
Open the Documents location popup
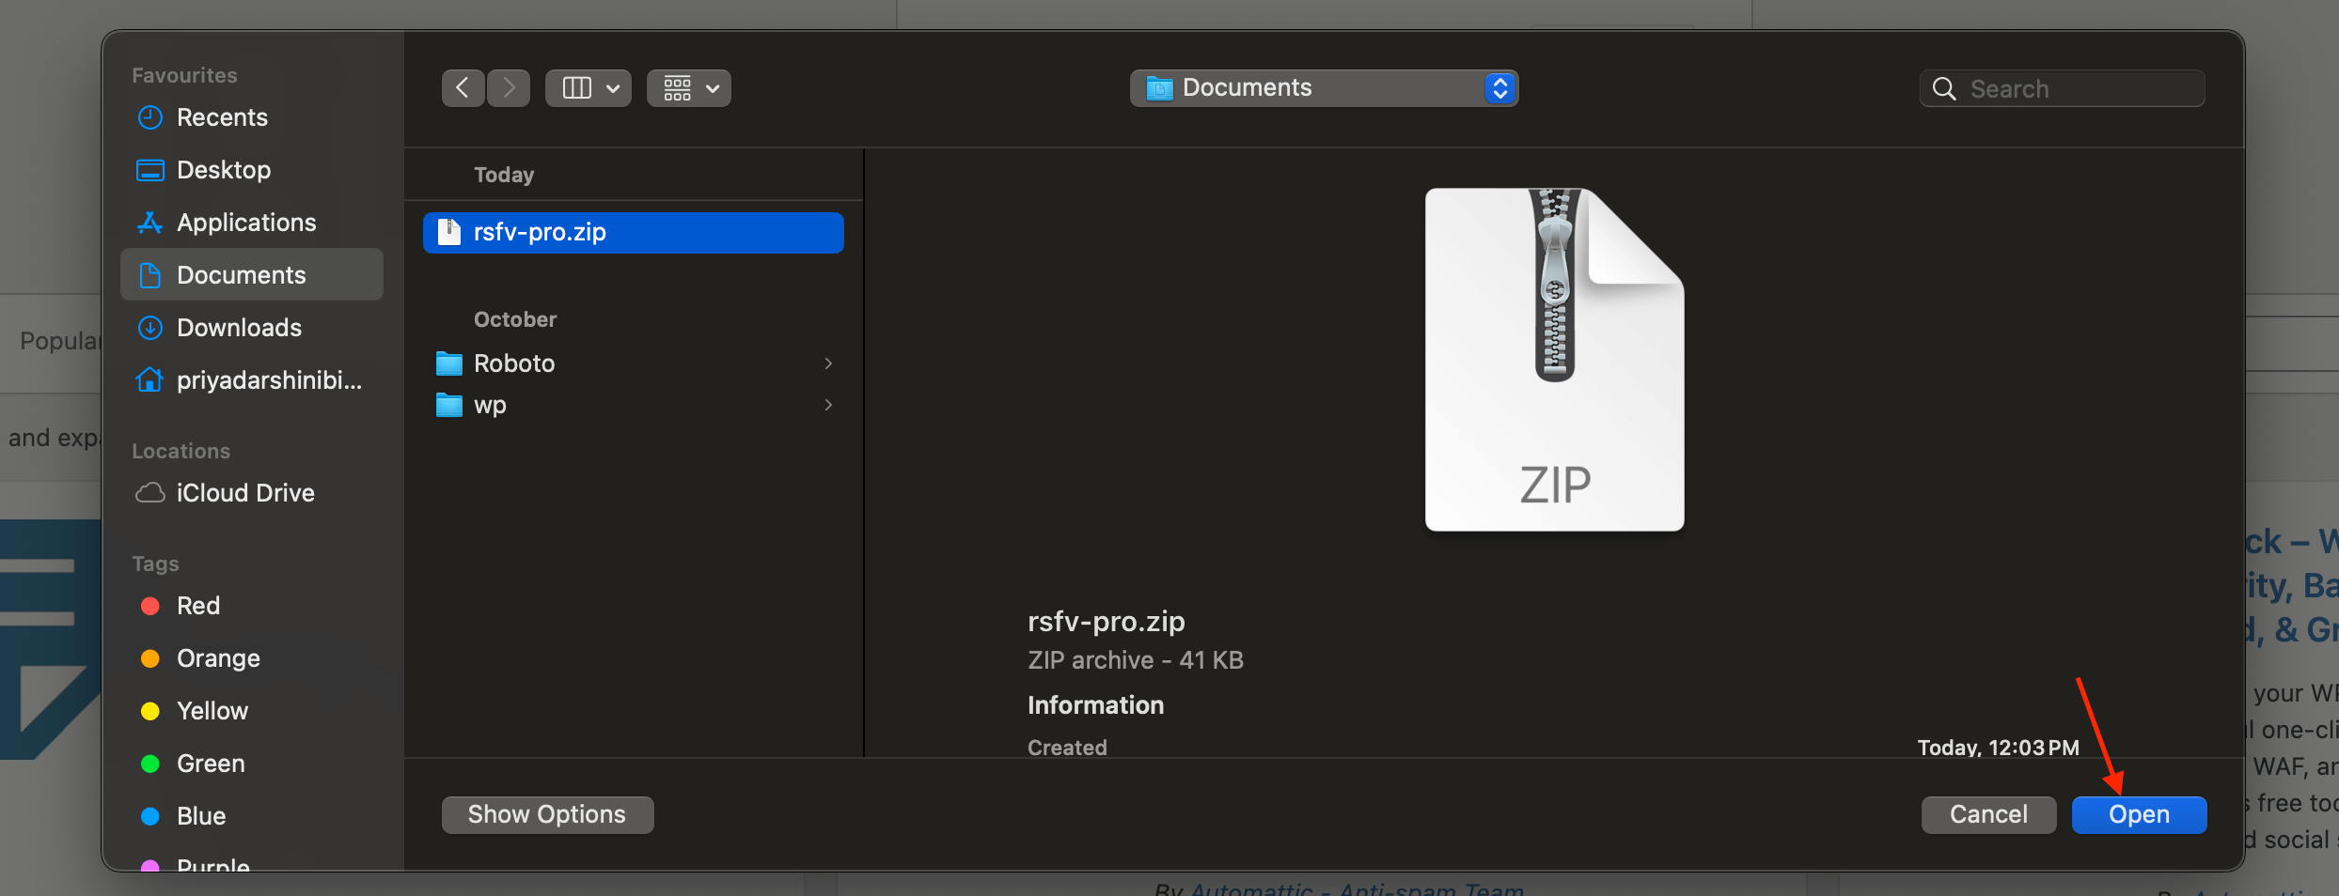click(x=1324, y=88)
